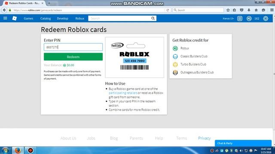Image resolution: width=275 pixels, height=154 pixels.
Task: Open the Blog footer link
Action: coord(113,138)
